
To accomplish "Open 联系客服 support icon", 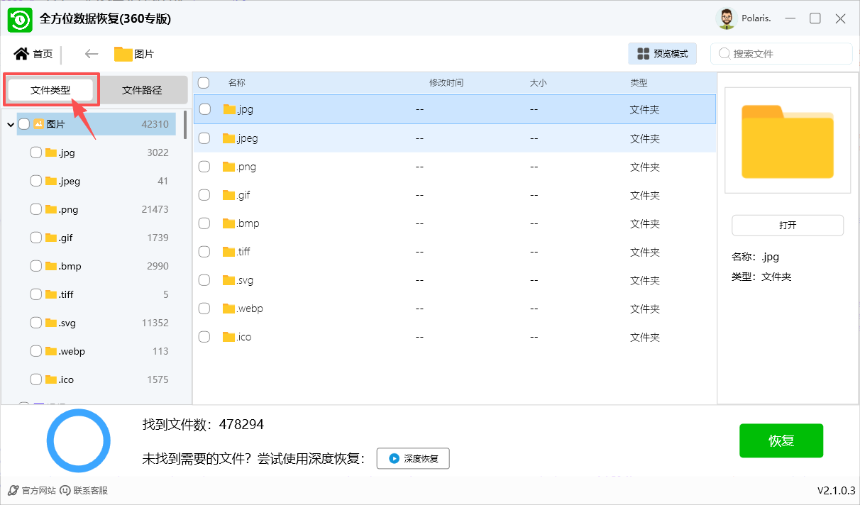I will click(65, 490).
